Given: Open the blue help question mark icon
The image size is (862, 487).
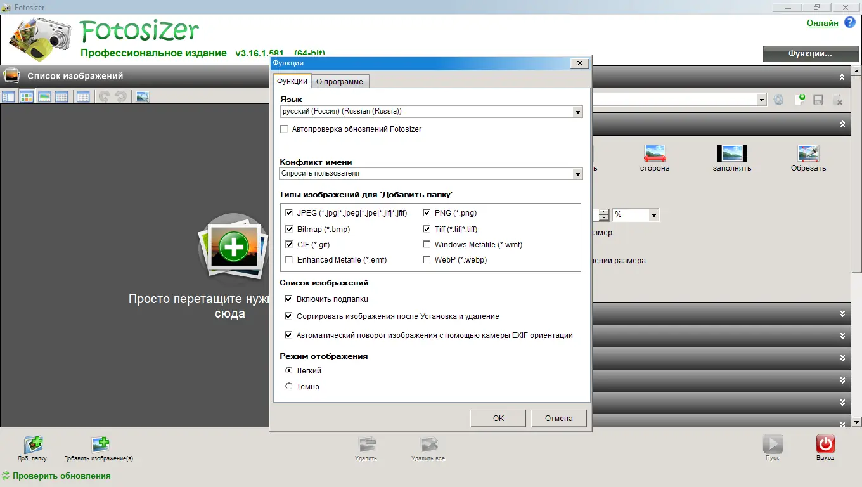Looking at the screenshot, I should coord(849,23).
